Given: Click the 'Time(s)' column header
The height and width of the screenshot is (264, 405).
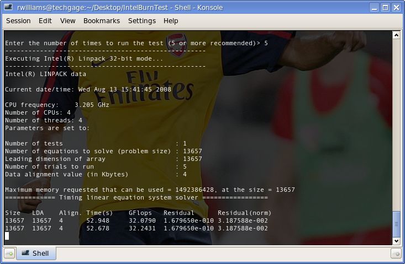Looking at the screenshot, I should 99,213.
